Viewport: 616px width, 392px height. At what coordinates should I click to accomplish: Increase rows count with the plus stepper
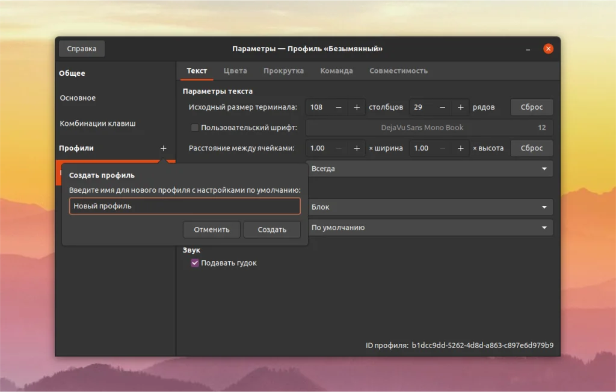[x=460, y=107]
